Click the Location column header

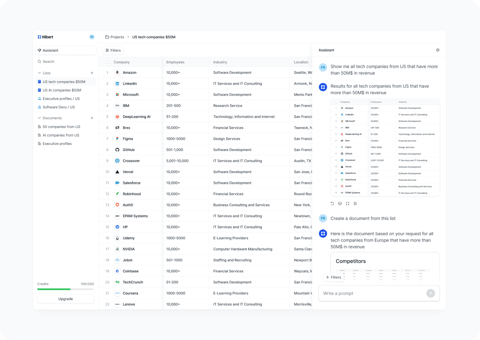click(x=301, y=62)
